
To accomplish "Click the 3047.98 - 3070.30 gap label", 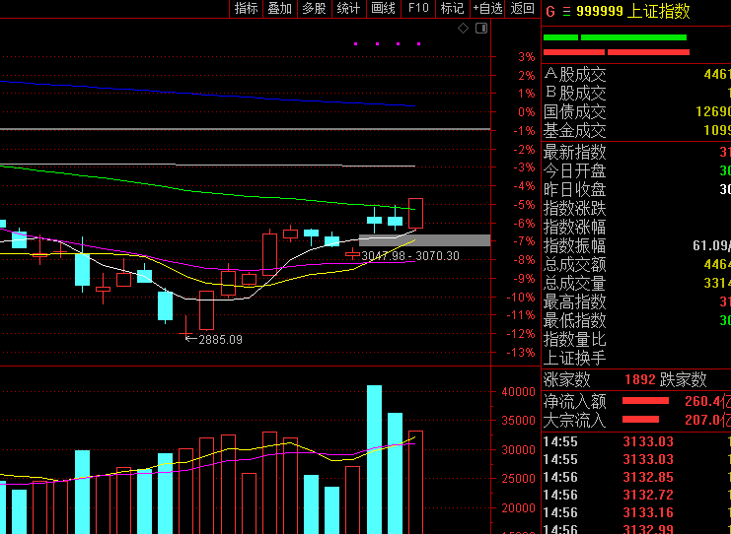I will pos(410,255).
